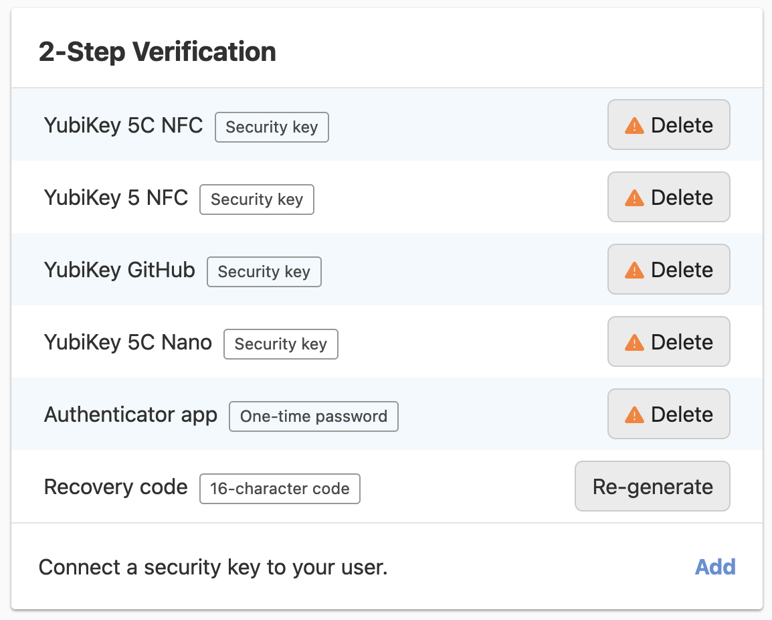Delete the Authenticator app method
772x620 pixels.
tap(668, 414)
